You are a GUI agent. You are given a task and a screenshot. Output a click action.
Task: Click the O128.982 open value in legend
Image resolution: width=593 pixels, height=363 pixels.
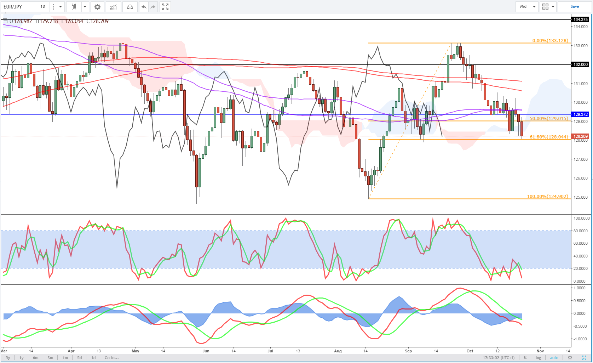click(21, 21)
